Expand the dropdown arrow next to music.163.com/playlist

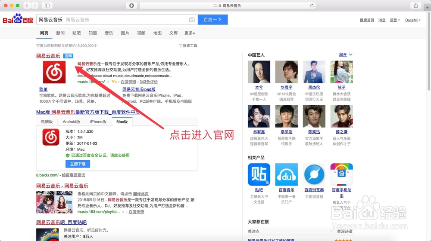[x=123, y=212]
